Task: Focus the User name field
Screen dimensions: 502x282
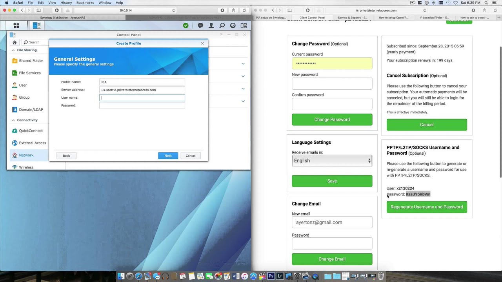Action: [142, 98]
